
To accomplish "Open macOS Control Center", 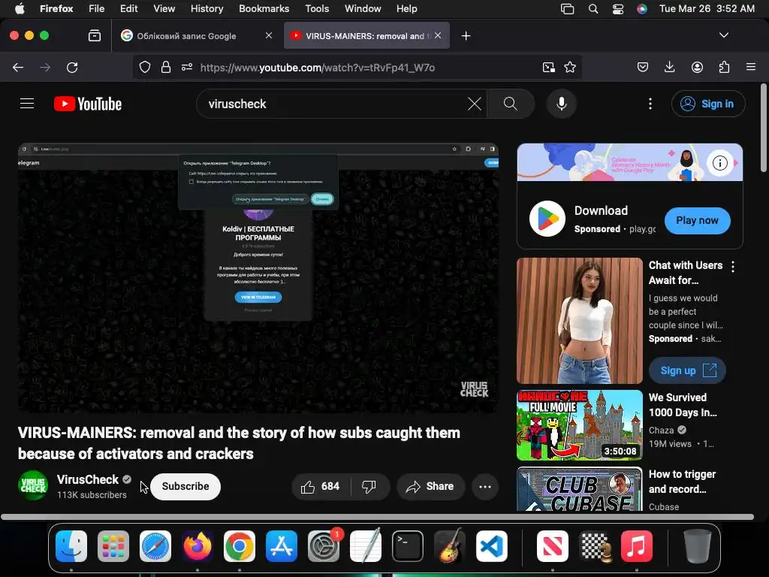I will 618,9.
